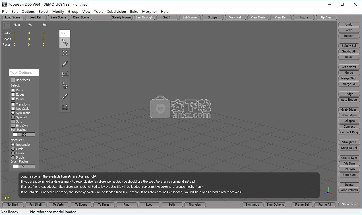Toggle the Symmetry button
The height and width of the screenshot is (215, 362).
pyautogui.click(x=253, y=205)
